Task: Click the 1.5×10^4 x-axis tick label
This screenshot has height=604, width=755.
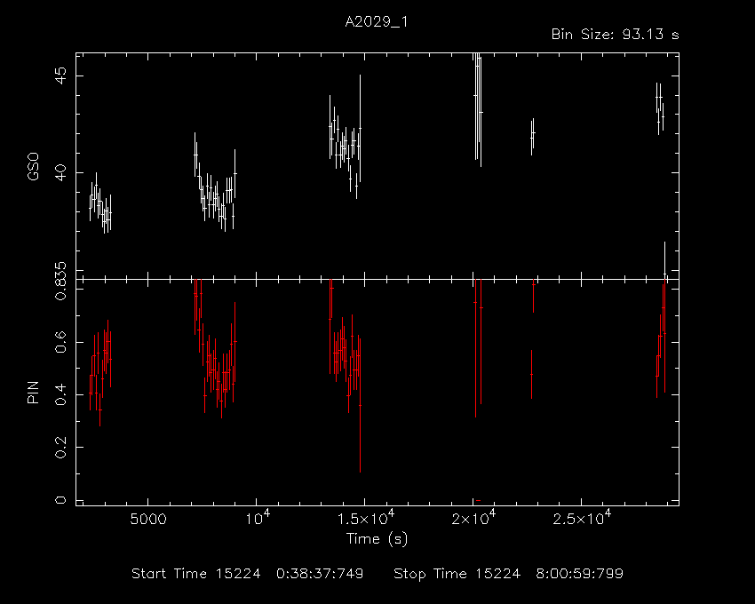Action: point(365,518)
